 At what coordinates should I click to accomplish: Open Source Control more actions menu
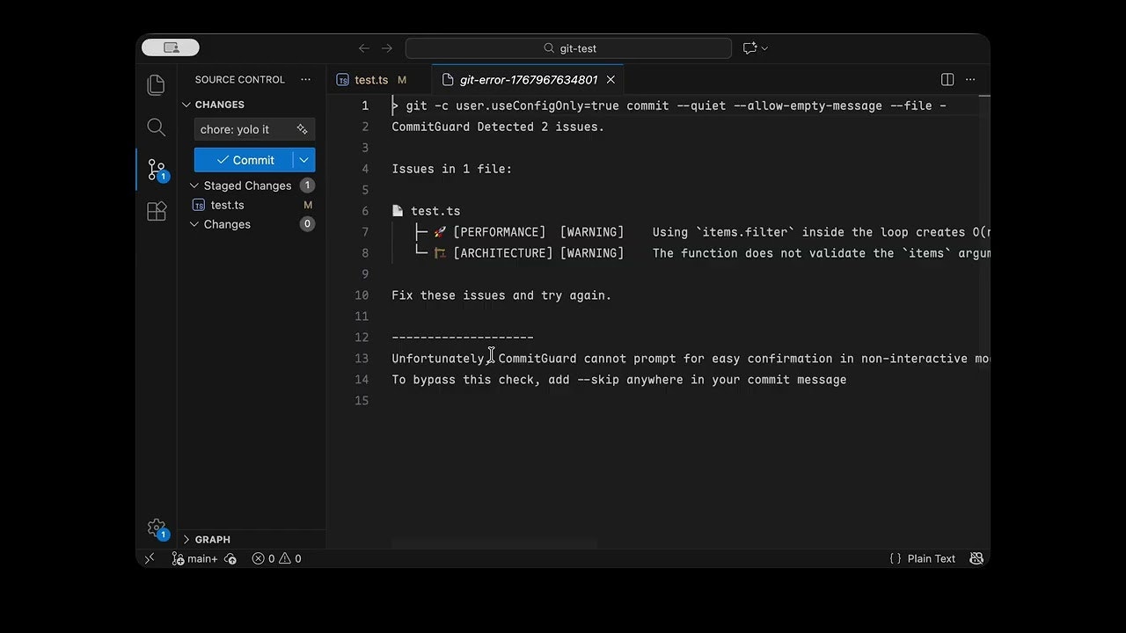(x=305, y=79)
